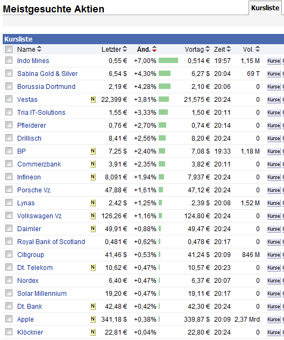This screenshot has height=340, width=284.
Task: Click the 21,575 € previous-day price
Action: (x=197, y=100)
